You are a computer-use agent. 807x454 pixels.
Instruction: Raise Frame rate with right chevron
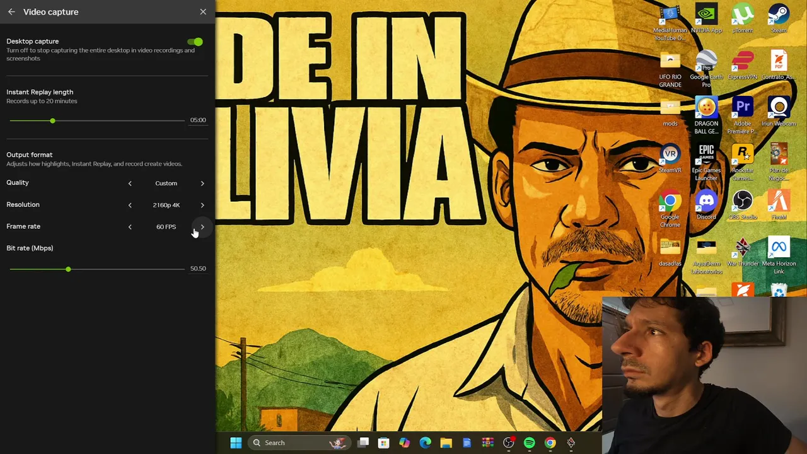(x=202, y=227)
